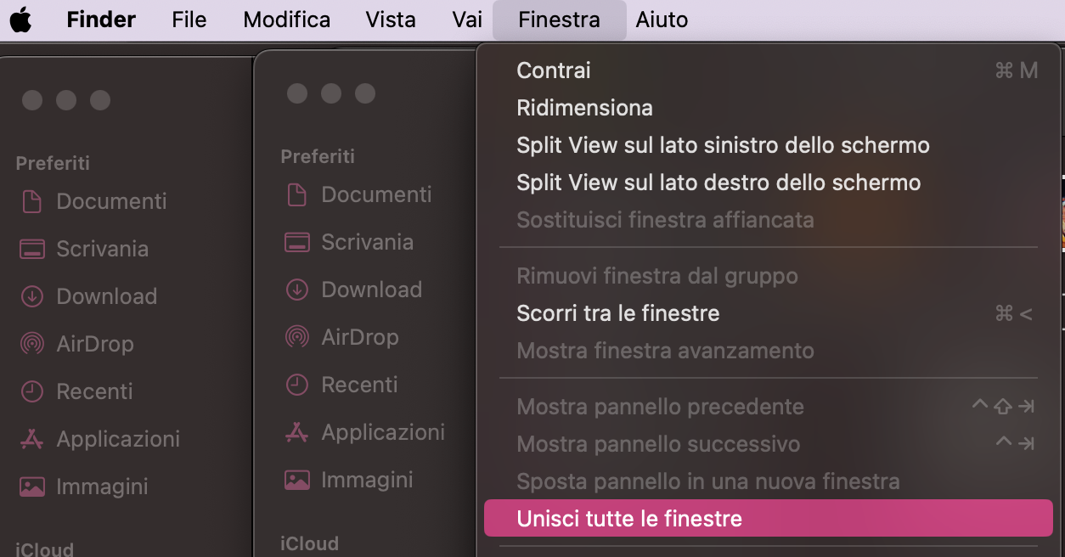Image resolution: width=1065 pixels, height=557 pixels.
Task: Select 'Scorri tra le finestre'
Action: coord(617,313)
